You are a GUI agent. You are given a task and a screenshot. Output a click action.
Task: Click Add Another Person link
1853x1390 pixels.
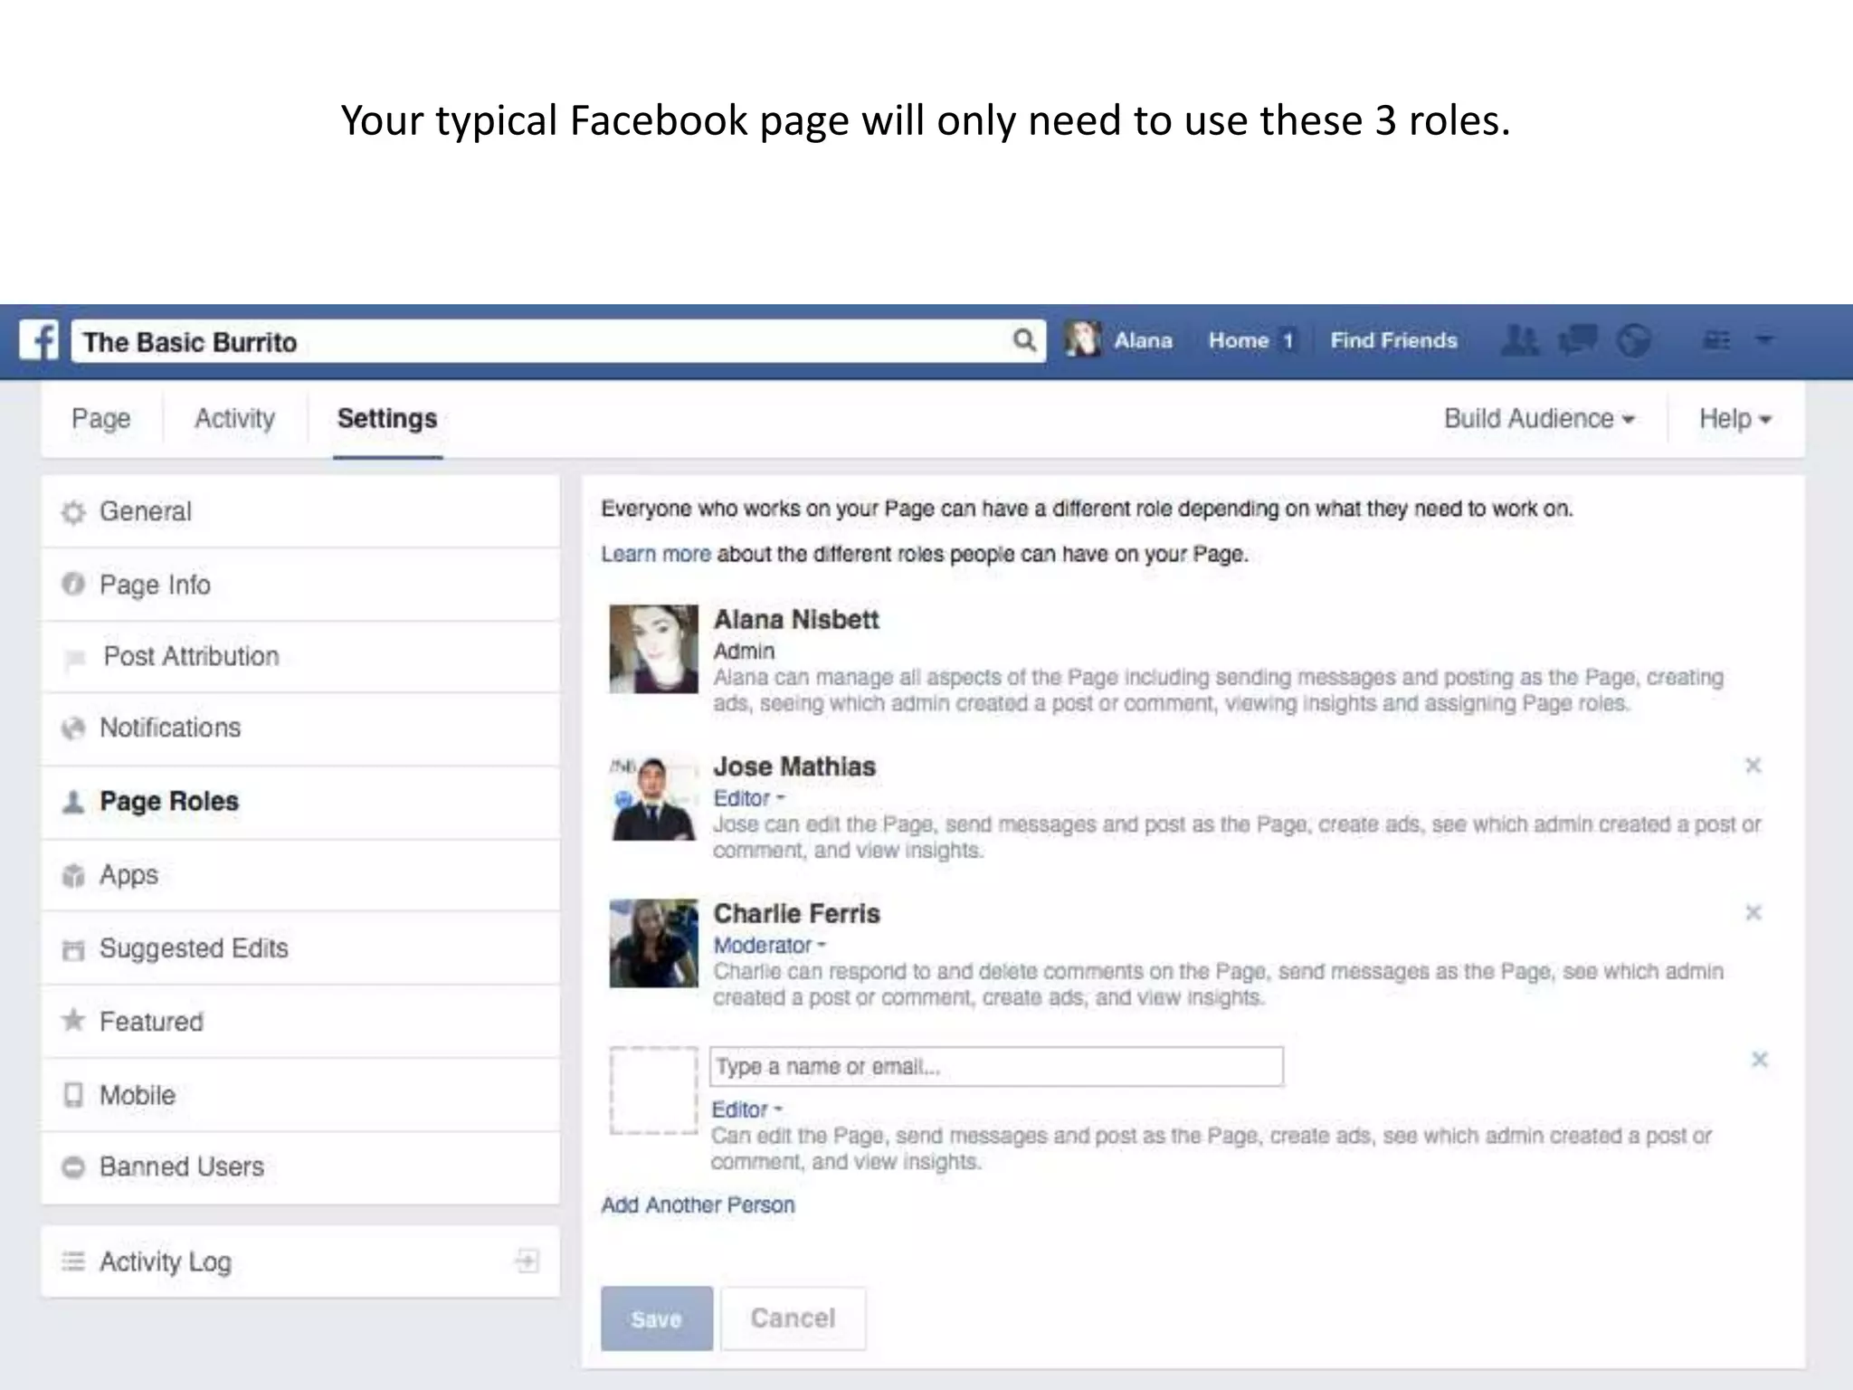698,1205
